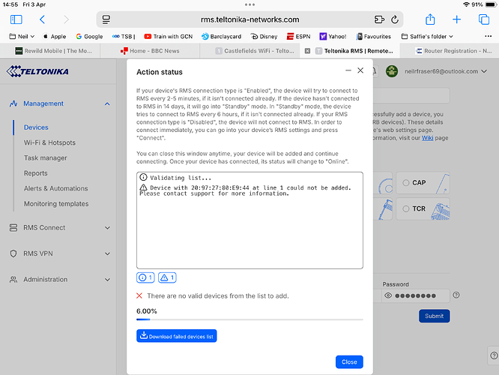This screenshot has height=375, width=499.
Task: Tap the multitasking three dots
Action: (250, 4)
